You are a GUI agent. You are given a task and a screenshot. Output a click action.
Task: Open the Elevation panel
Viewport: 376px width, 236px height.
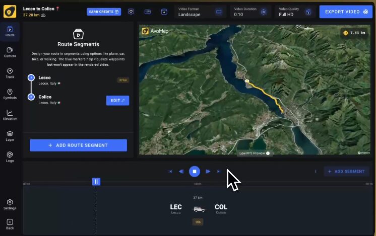[x=10, y=115]
